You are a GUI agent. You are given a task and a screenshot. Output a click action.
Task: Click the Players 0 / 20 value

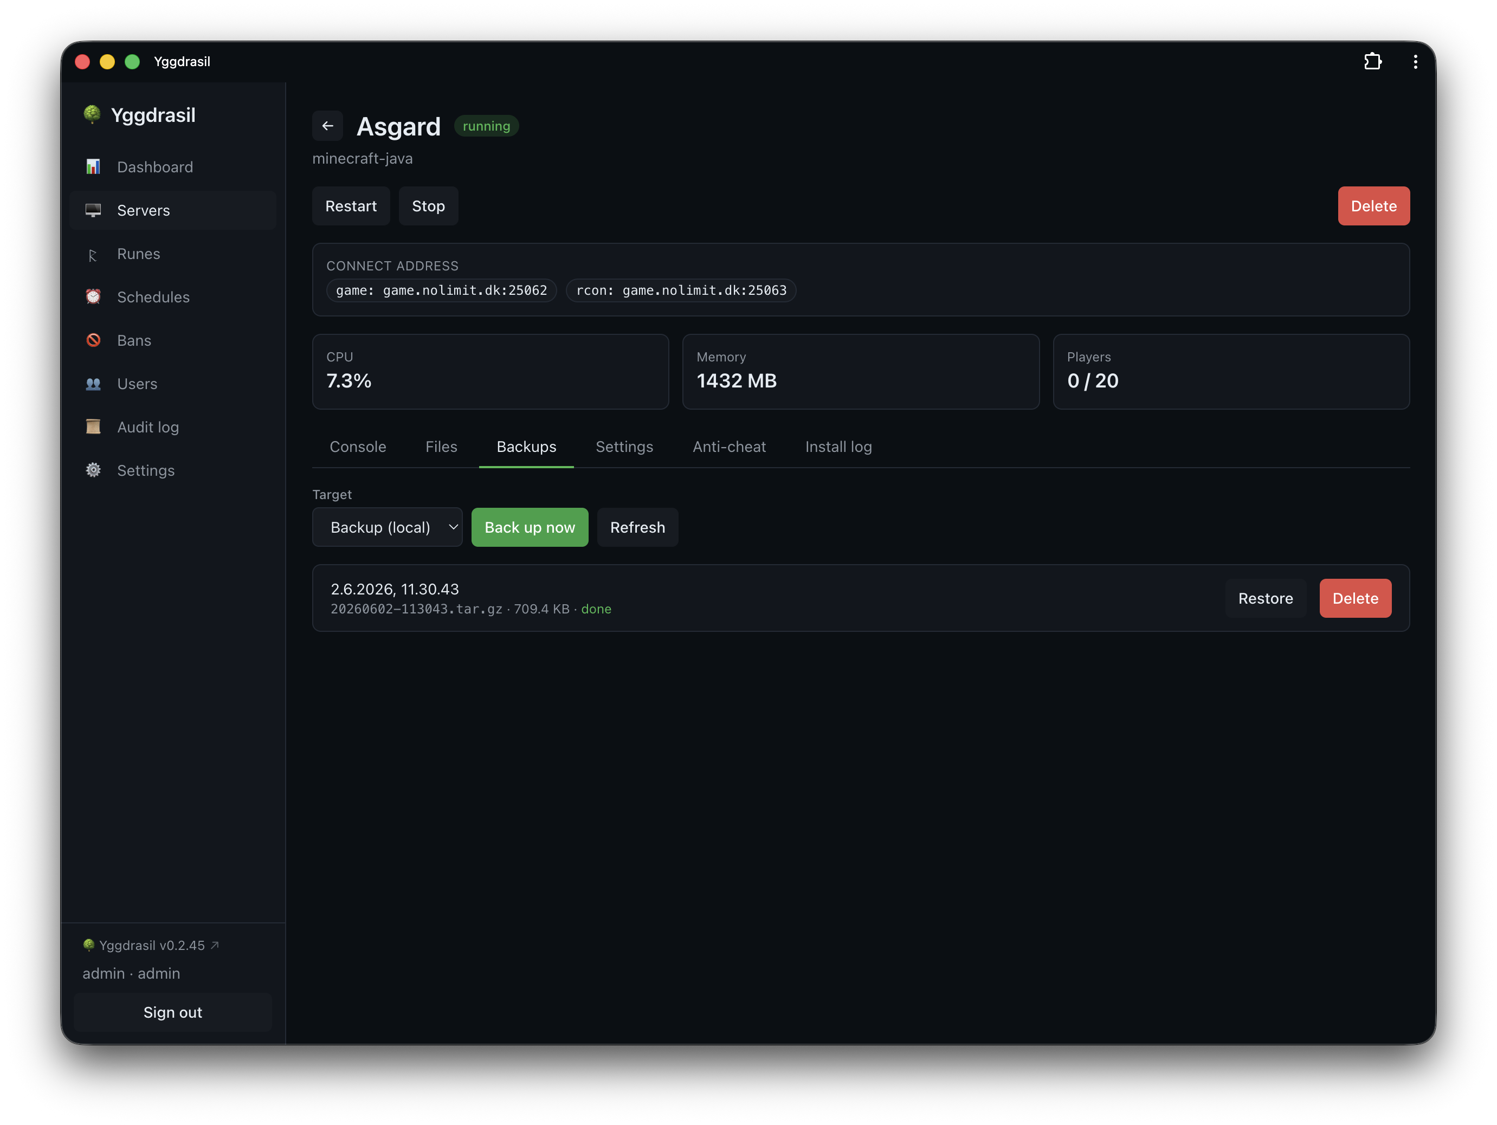coord(1092,381)
